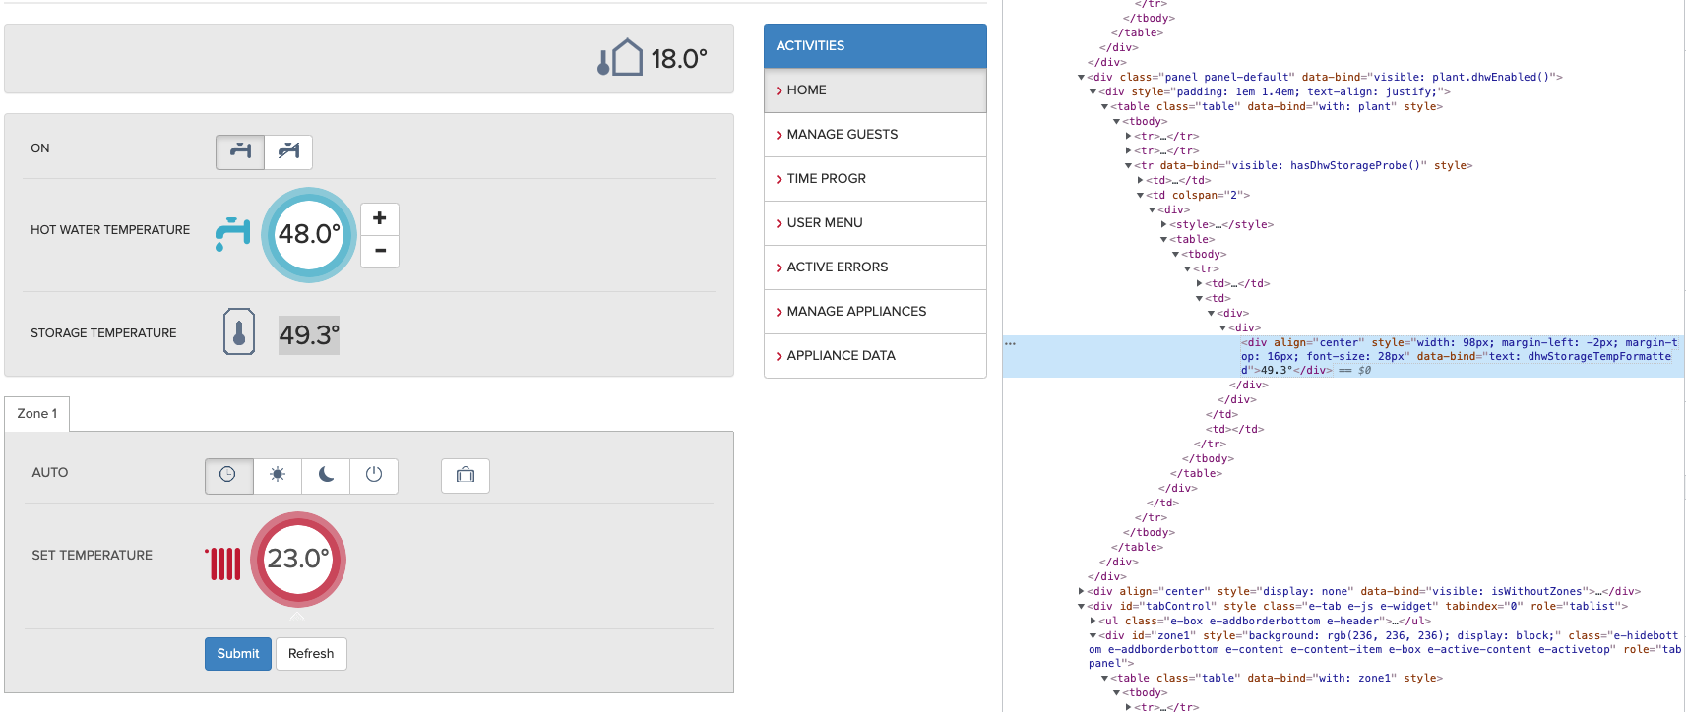
Task: Select the moon night mode icon
Action: click(326, 475)
